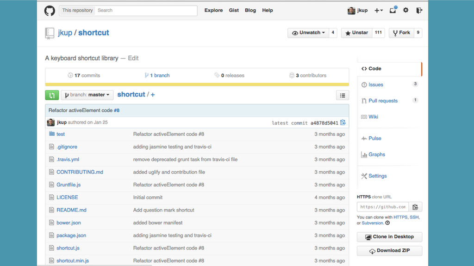Open the This repository search scope
Screen dimensions: 474x266
pyautogui.click(x=77, y=10)
